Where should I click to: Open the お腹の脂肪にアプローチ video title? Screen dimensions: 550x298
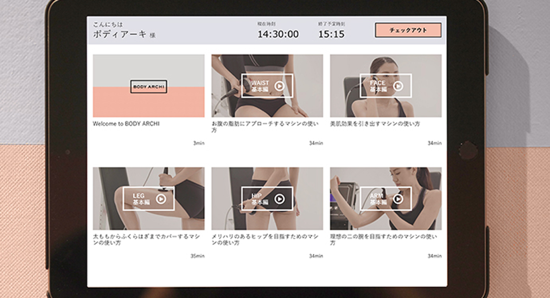(265, 127)
